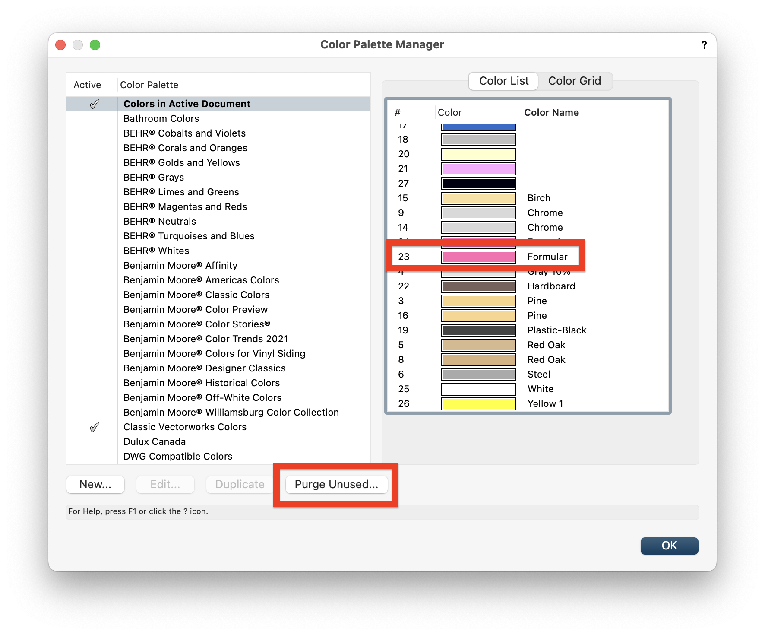Switch to the Color Grid tab

click(575, 81)
